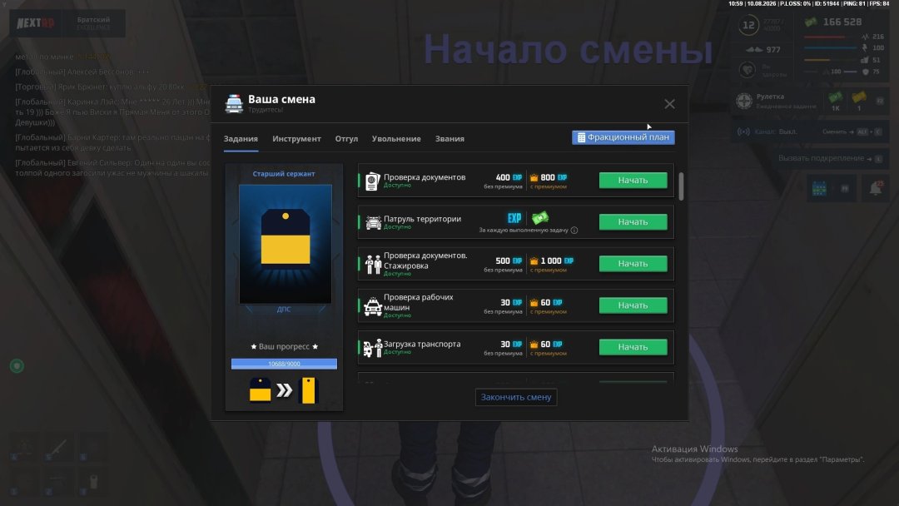899x506 pixels.
Task: Open the Фракционный план
Action: [x=623, y=137]
